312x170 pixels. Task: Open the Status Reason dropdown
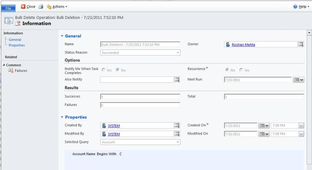(178, 53)
